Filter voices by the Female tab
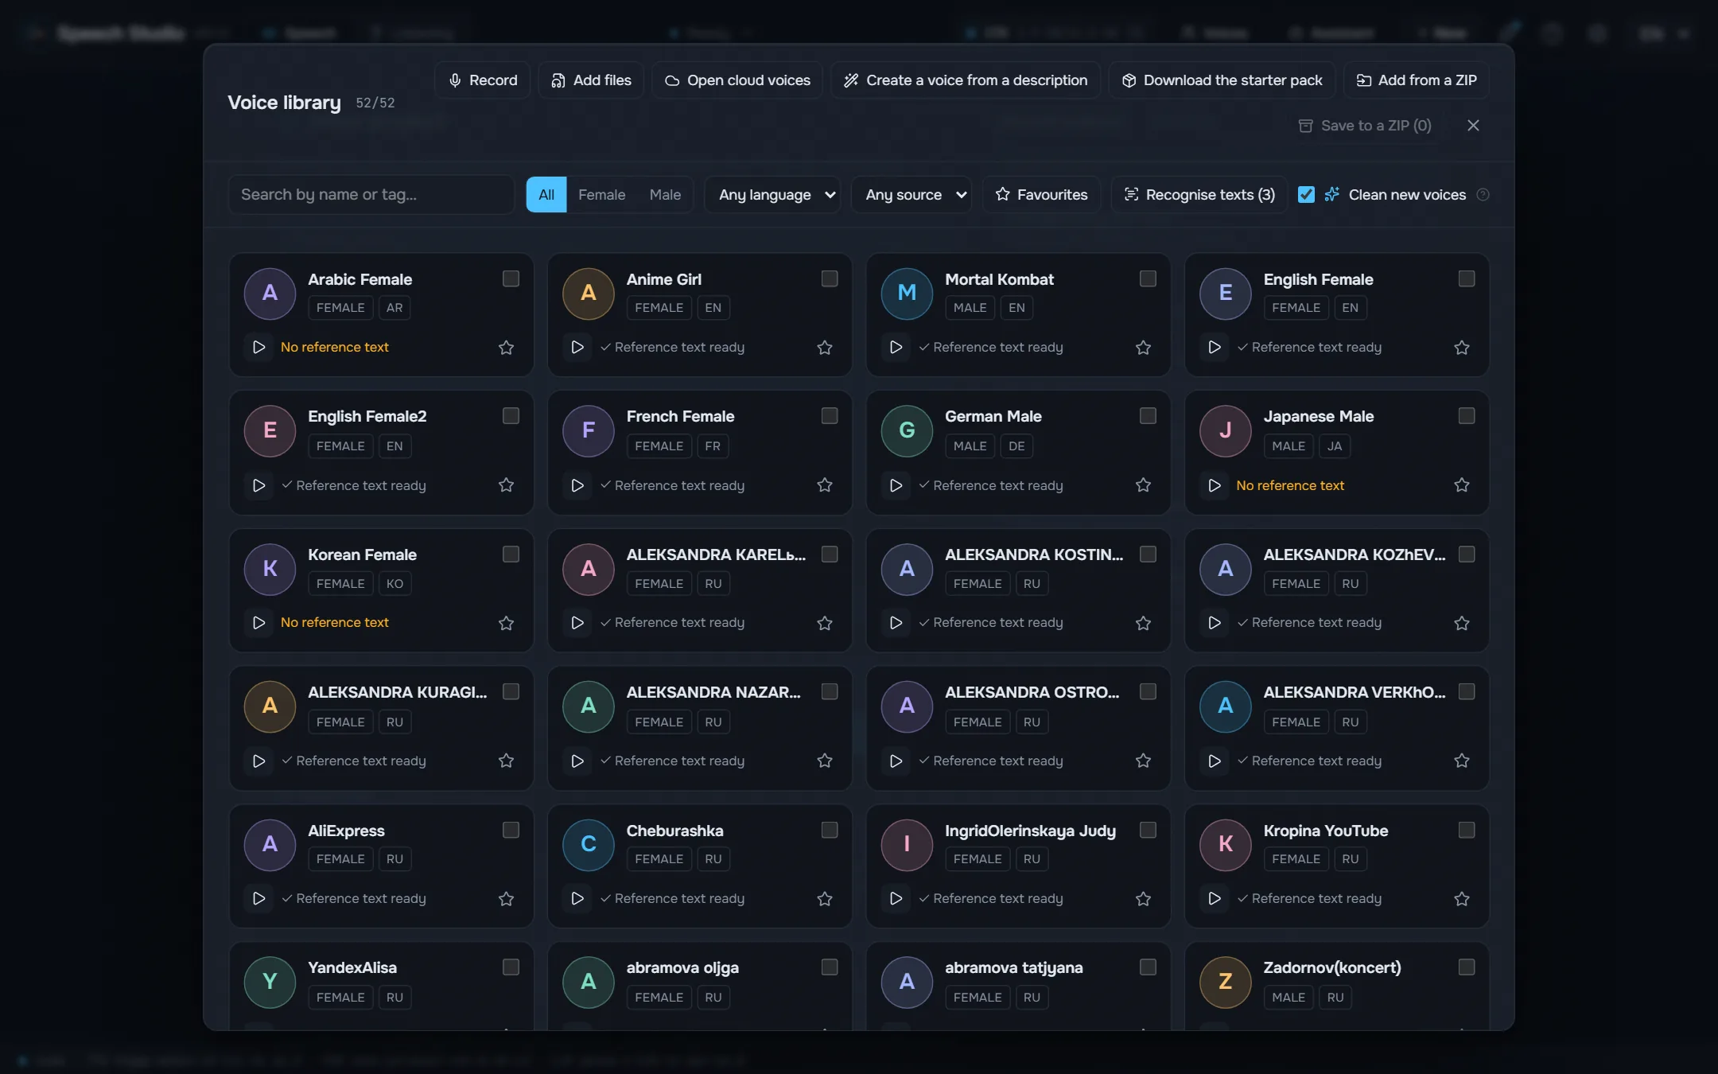This screenshot has height=1074, width=1718. 601,195
